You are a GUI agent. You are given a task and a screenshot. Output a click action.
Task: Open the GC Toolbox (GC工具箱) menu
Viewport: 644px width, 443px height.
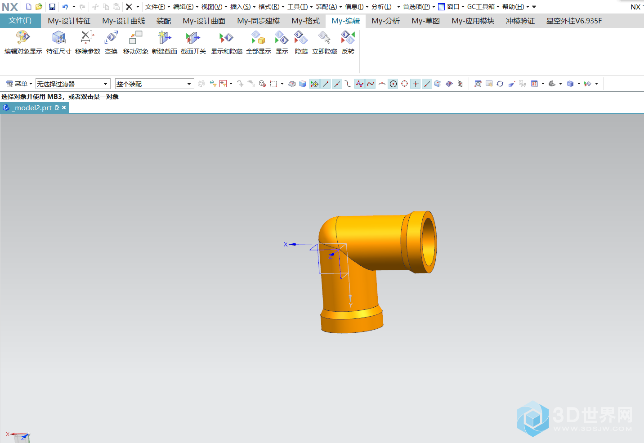(x=483, y=7)
